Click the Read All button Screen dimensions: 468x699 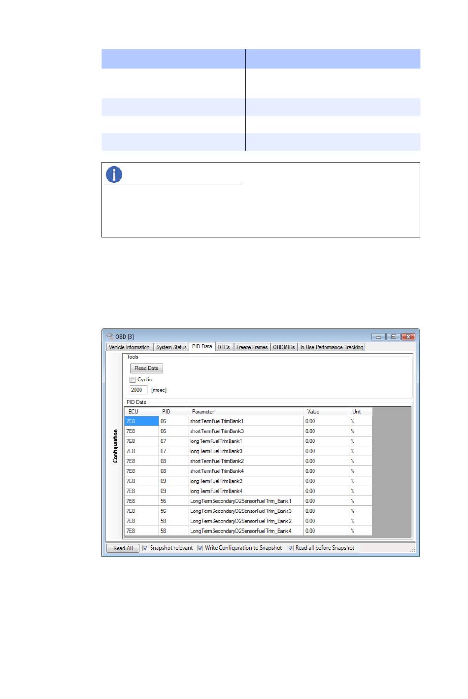tap(123, 548)
